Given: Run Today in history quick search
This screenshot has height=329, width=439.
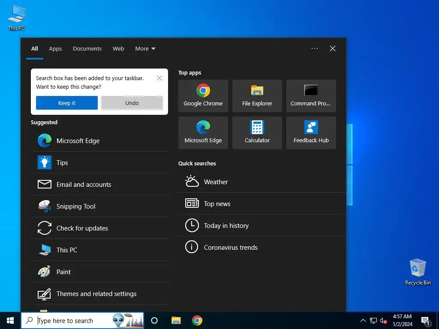Looking at the screenshot, I should [x=262, y=225].
